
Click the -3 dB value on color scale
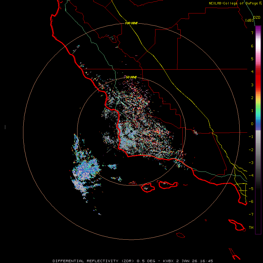251,163
